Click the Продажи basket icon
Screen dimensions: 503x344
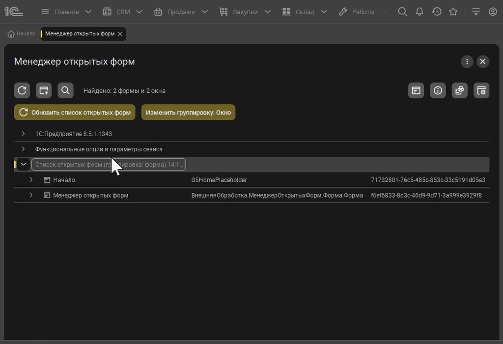[158, 12]
